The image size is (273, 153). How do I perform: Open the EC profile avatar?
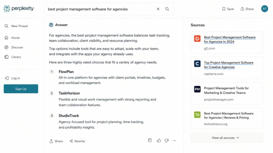click(264, 9)
